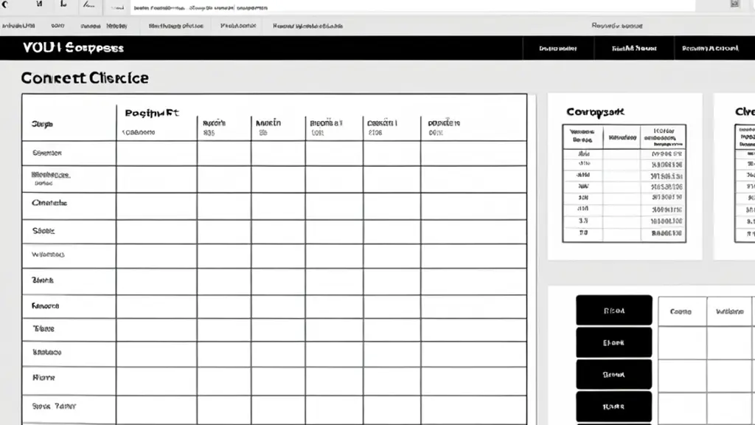The width and height of the screenshot is (755, 425).
Task: Click the slanted pen-like icon in top toolbar
Action: 88,5
